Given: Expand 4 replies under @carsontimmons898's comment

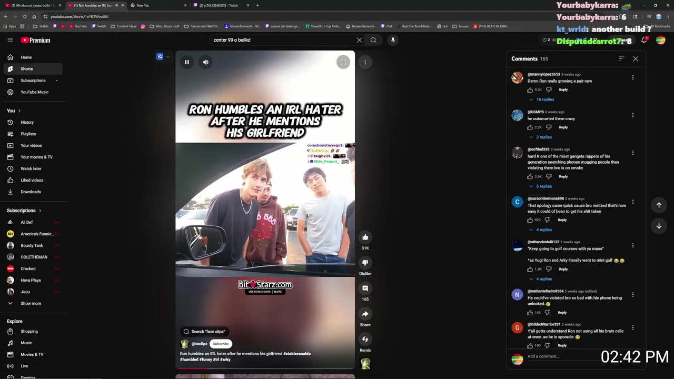Looking at the screenshot, I should [x=541, y=230].
